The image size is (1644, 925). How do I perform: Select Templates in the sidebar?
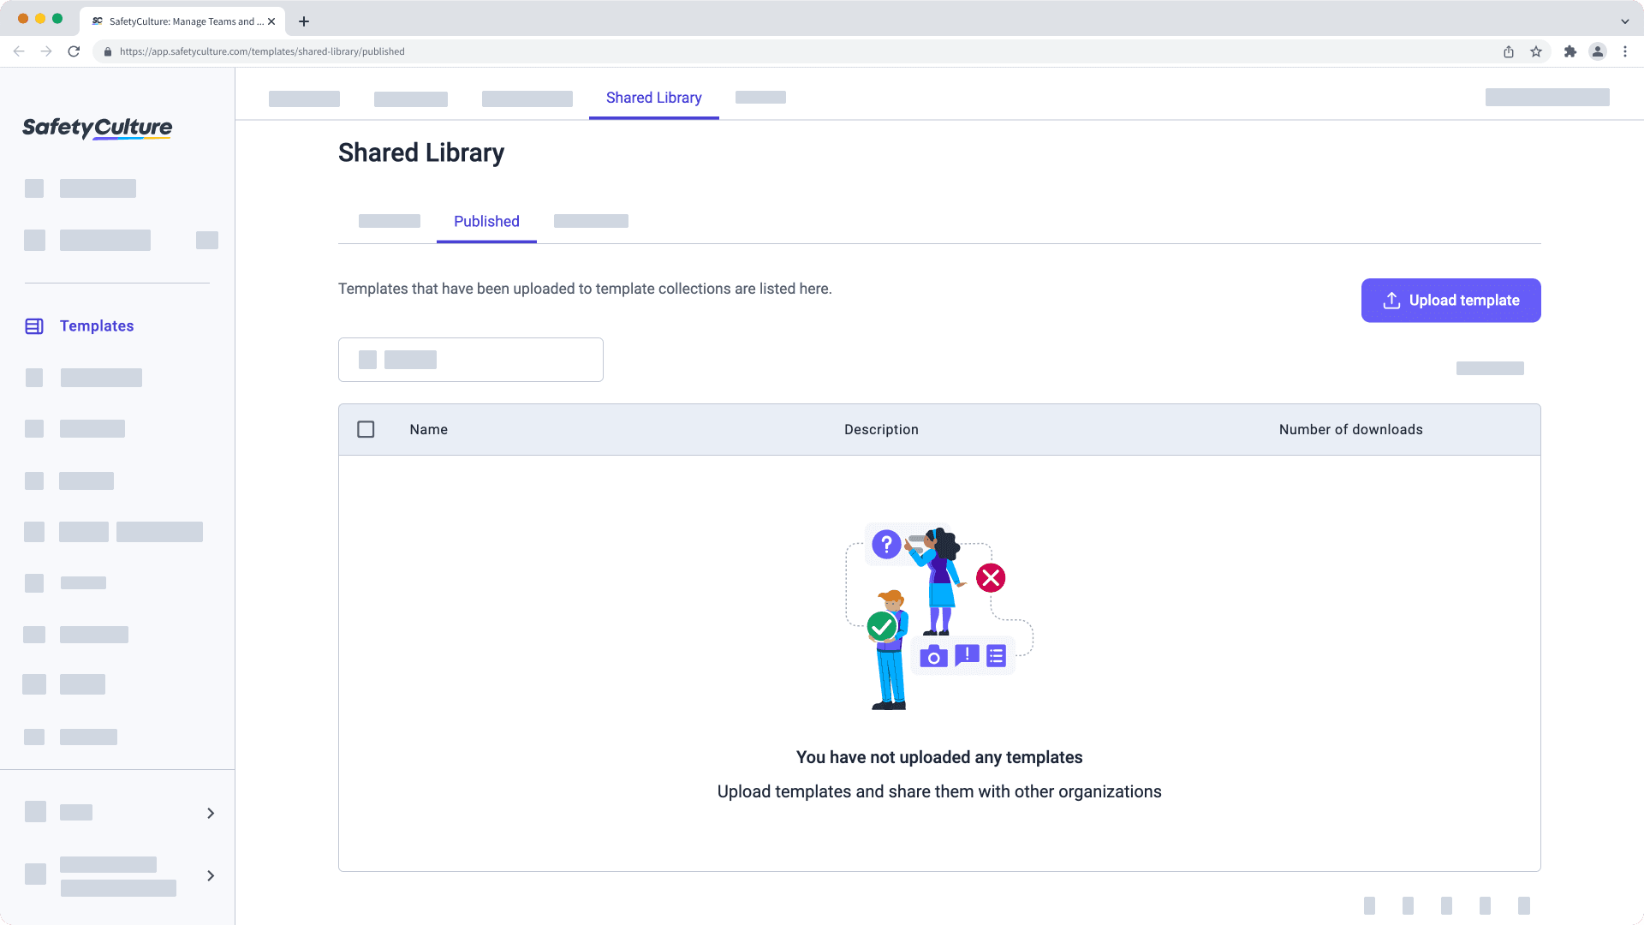click(96, 325)
